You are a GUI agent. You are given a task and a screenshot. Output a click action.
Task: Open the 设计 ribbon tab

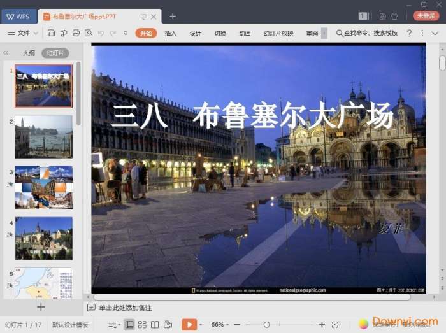pos(196,33)
